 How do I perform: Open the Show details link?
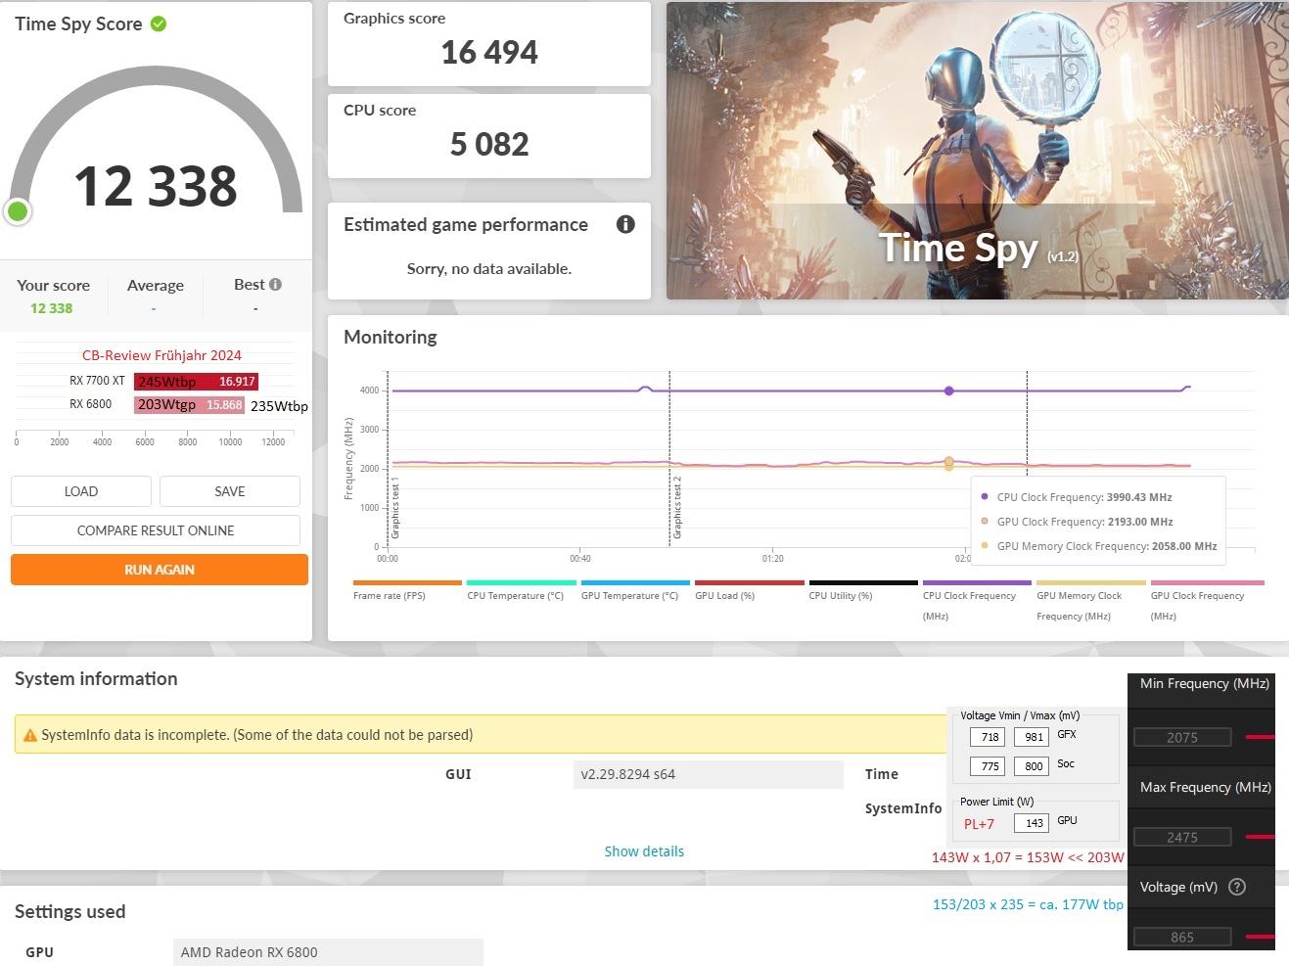pyautogui.click(x=644, y=851)
